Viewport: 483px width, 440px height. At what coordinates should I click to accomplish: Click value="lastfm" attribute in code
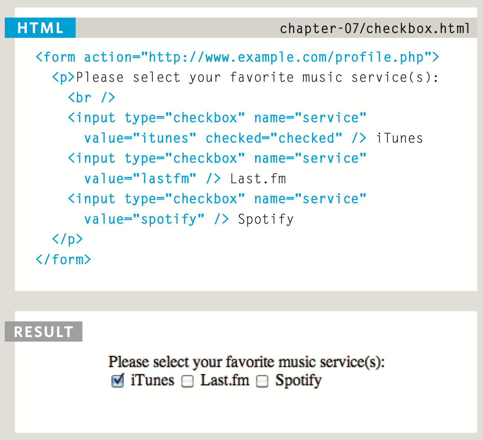pyautogui.click(x=140, y=179)
